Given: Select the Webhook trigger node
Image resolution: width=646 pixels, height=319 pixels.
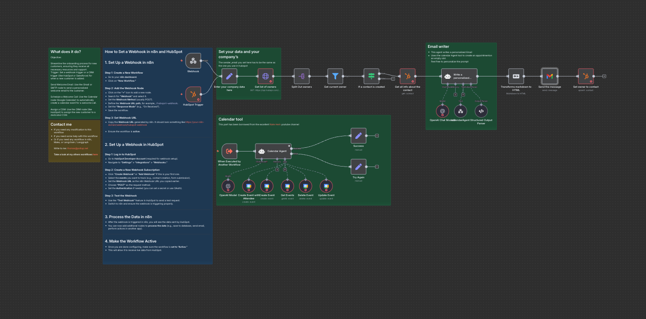Looking at the screenshot, I should pyautogui.click(x=193, y=61).
